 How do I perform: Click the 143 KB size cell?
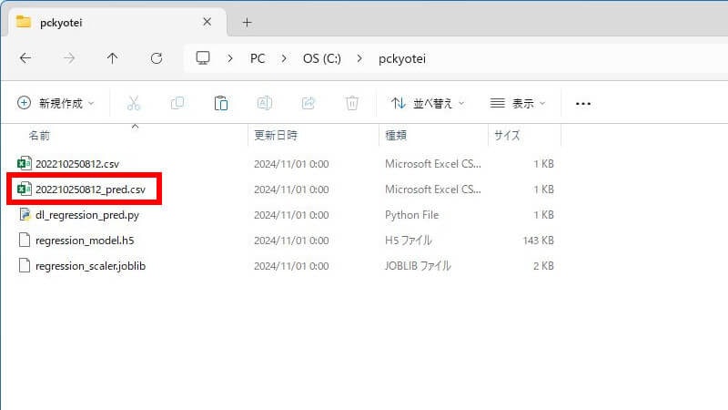pyautogui.click(x=538, y=241)
